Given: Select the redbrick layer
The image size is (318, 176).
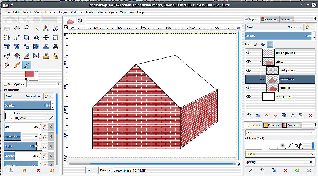Looking at the screenshot, I should (284, 88).
